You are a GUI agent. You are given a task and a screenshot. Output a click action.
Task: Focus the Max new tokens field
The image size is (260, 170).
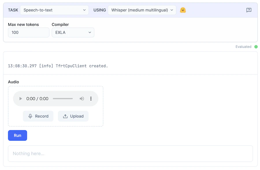coord(29,32)
